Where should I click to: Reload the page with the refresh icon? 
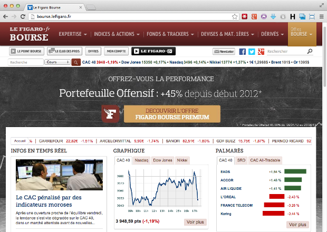23,16
